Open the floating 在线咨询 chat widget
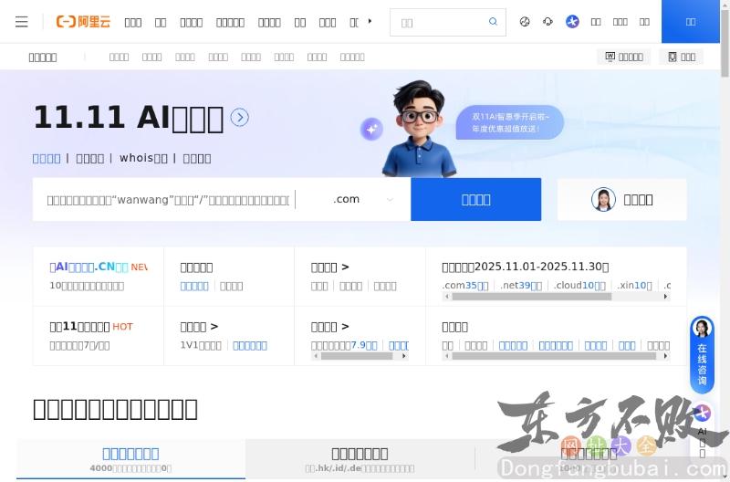The width and height of the screenshot is (730, 482). (702, 355)
